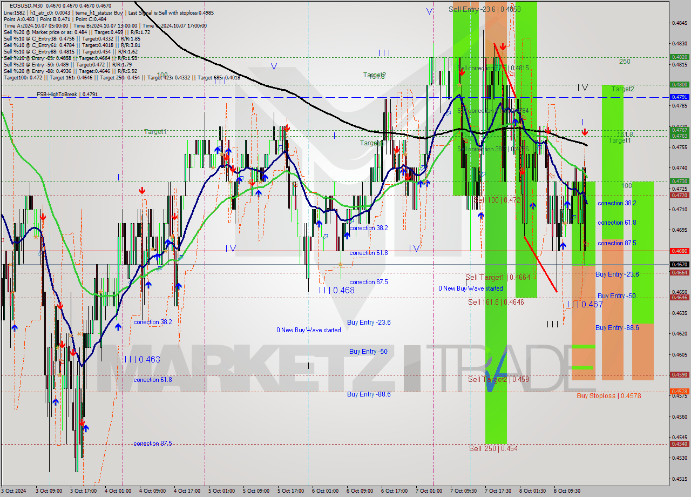This screenshot has height=497, width=691.
Task: Click the correction 61.8 label at right
Action: point(617,223)
